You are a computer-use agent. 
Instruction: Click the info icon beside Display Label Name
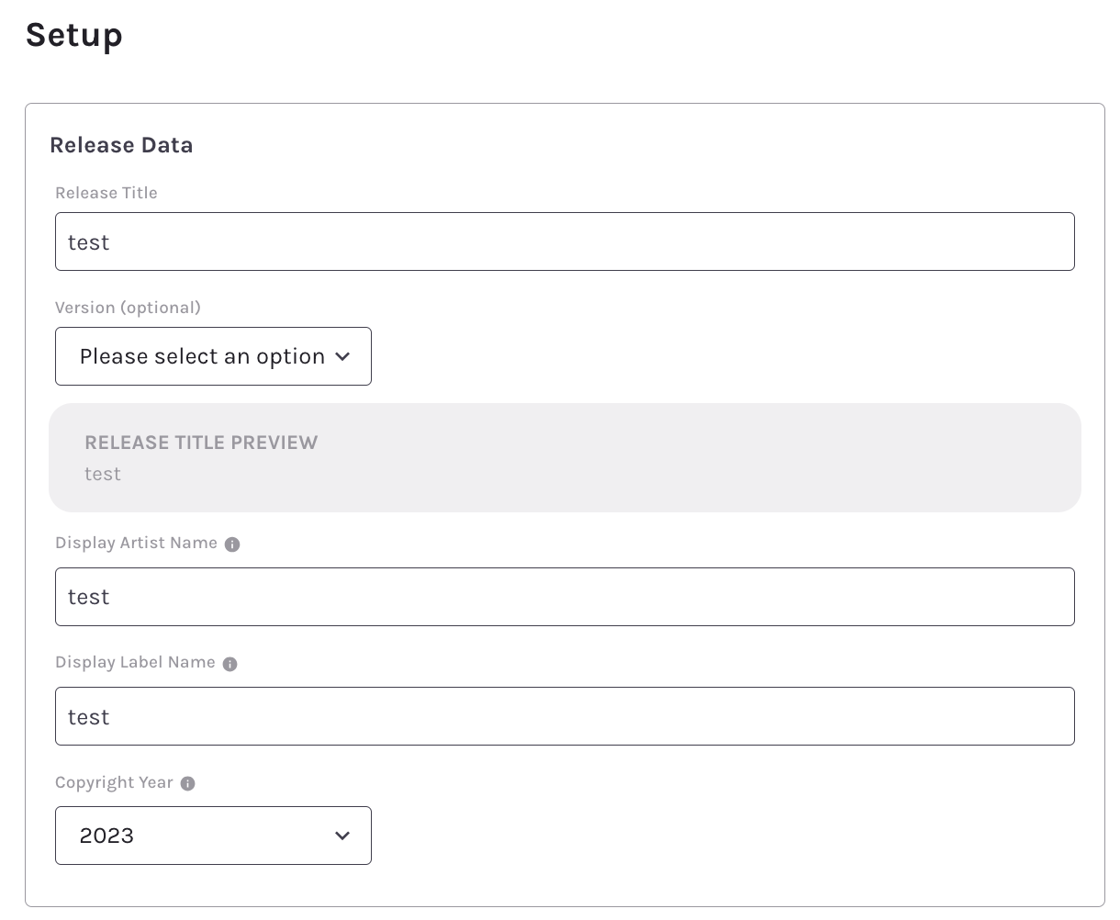(x=230, y=664)
